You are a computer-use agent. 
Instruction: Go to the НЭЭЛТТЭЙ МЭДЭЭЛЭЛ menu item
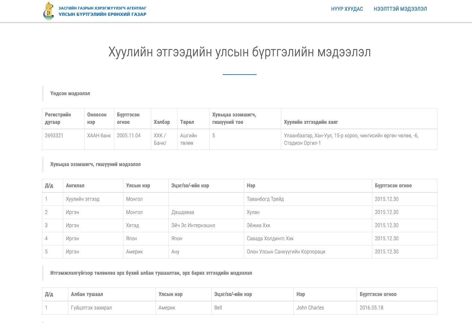[400, 9]
